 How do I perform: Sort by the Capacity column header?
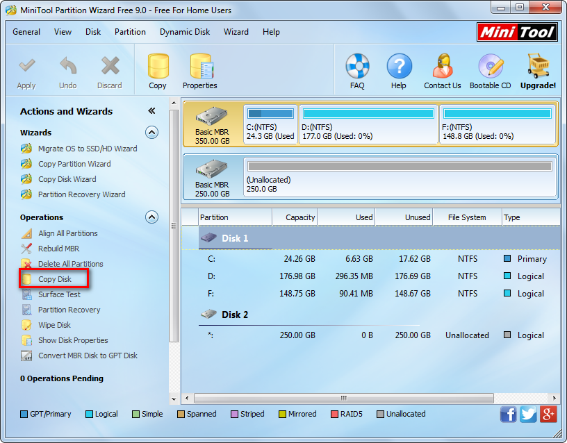point(295,217)
